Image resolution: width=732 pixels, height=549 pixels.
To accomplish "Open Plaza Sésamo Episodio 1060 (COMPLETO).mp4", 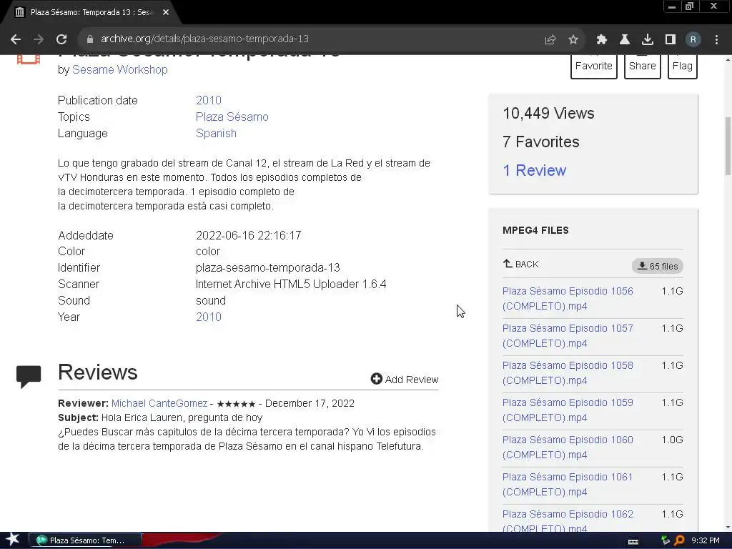I will (x=568, y=447).
